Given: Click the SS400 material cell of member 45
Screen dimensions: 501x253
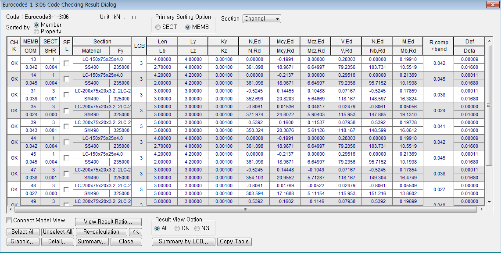Looking at the screenshot, I should pyautogui.click(x=91, y=162).
